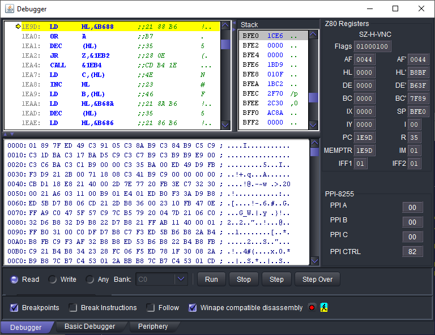This screenshot has height=335, width=435.
Task: Click the stack list scroll-up arrow
Action: (313, 35)
